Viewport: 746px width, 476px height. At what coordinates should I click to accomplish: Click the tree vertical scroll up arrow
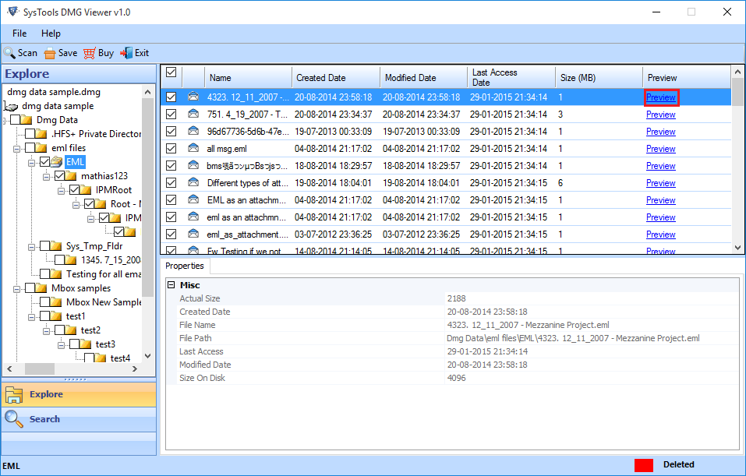click(x=147, y=92)
